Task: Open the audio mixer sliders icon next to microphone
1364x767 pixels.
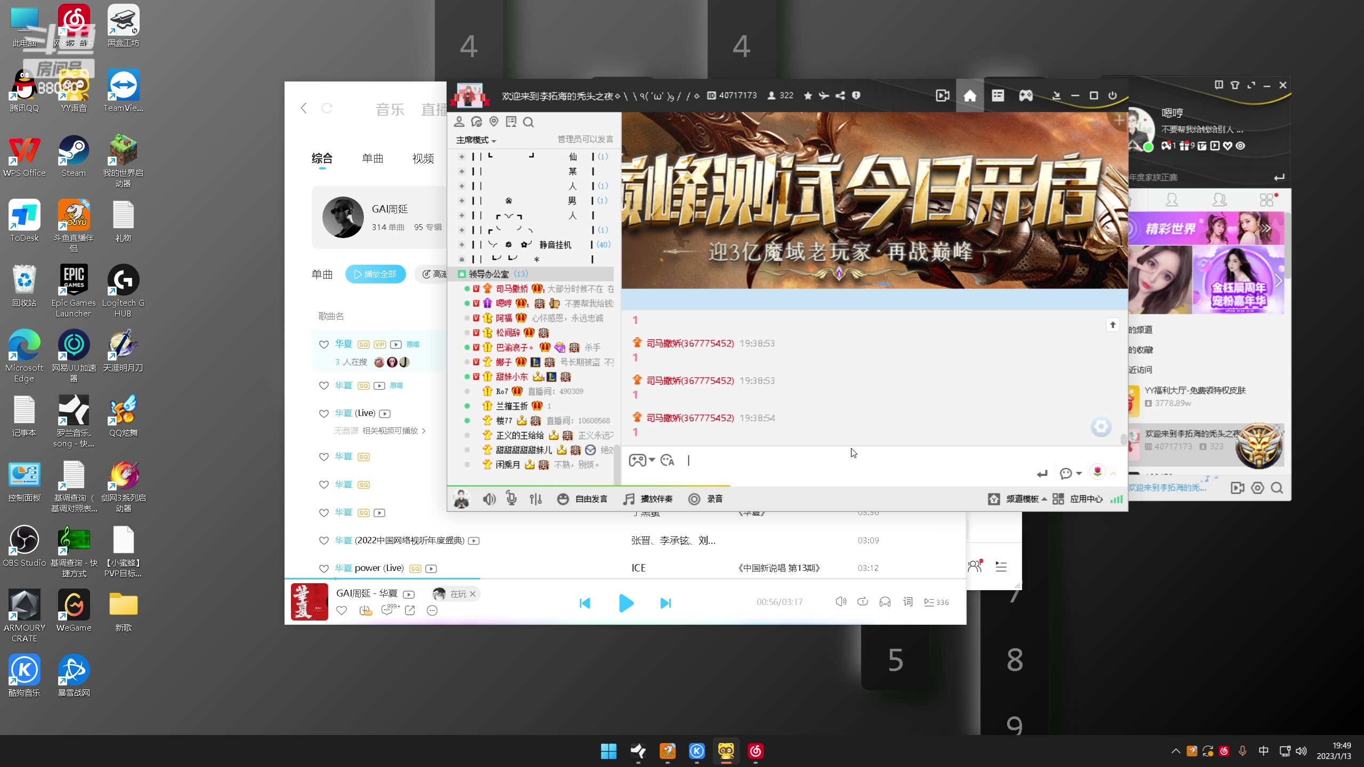Action: point(535,499)
